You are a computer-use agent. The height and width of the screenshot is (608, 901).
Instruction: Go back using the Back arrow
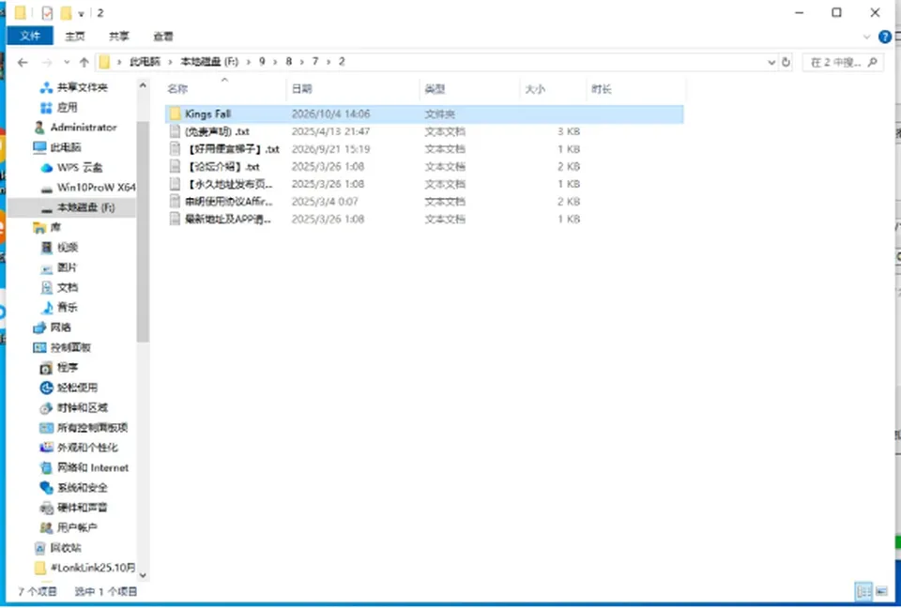coord(23,62)
